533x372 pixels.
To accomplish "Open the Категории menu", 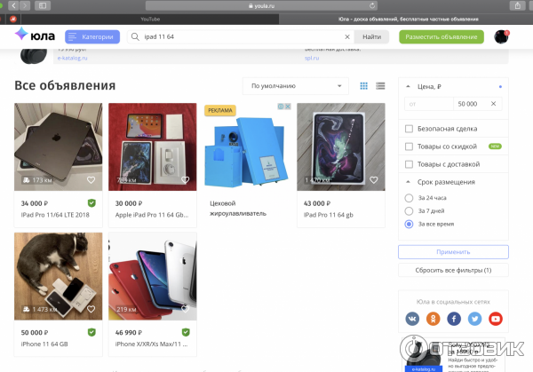I will (91, 36).
